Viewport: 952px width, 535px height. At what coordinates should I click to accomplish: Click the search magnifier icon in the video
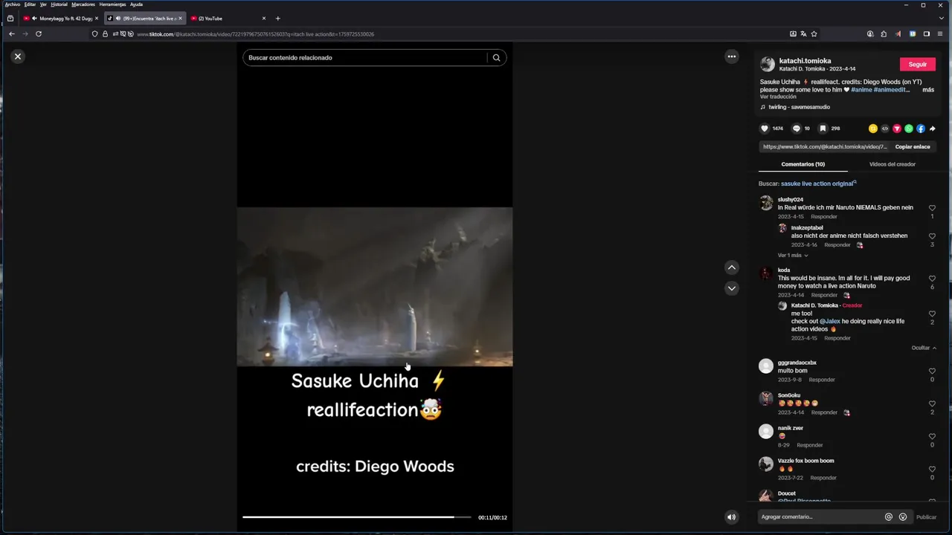[x=496, y=58]
